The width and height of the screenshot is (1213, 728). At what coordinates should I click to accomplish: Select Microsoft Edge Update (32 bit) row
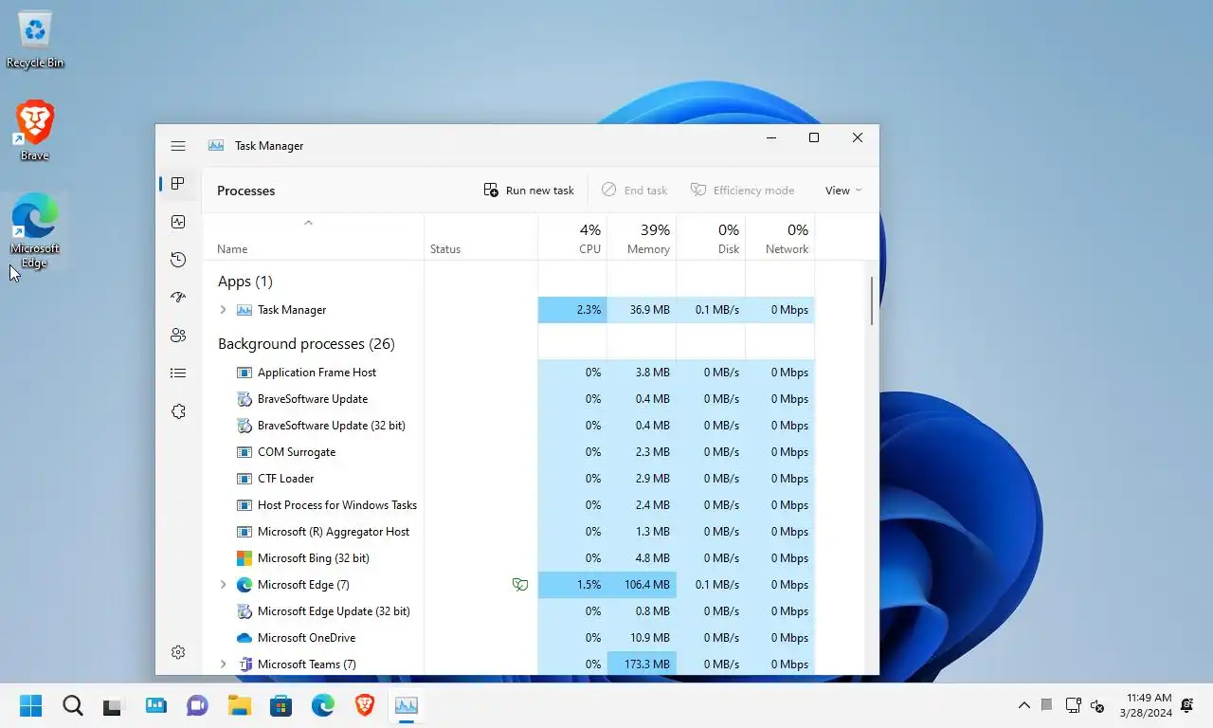click(x=509, y=611)
